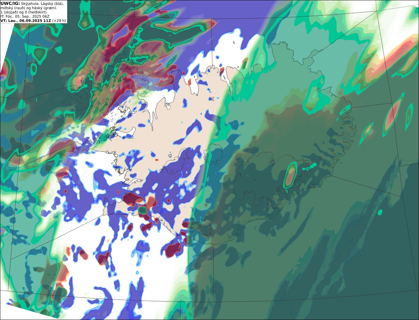Select the word 'Skýjahula.' in the legend
The height and width of the screenshot is (320, 419).
tap(30, 3)
